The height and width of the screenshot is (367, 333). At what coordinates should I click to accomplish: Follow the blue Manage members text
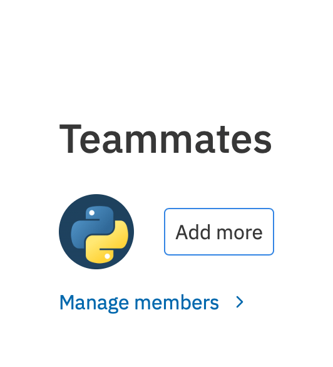(x=139, y=303)
